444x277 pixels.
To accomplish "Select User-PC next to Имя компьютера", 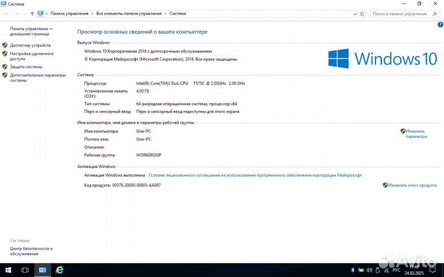I will [144, 131].
